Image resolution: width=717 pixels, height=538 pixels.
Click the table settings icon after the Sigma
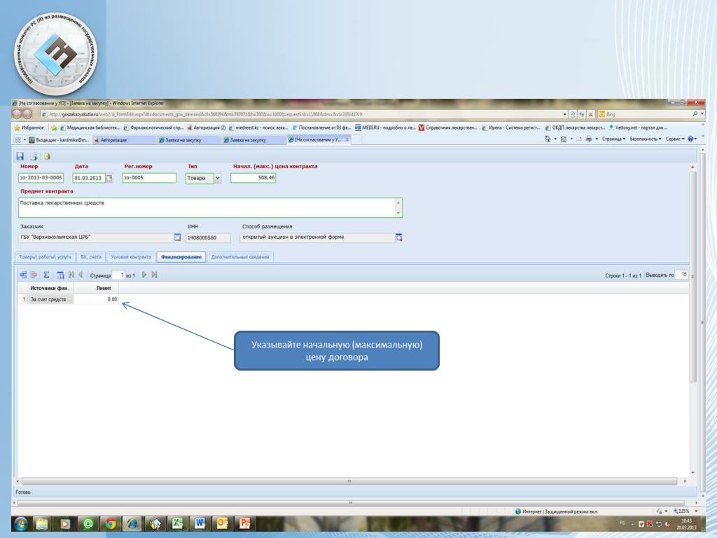tap(60, 275)
